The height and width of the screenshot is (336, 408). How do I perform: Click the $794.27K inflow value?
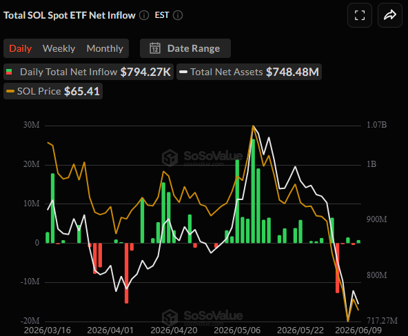[x=145, y=72]
